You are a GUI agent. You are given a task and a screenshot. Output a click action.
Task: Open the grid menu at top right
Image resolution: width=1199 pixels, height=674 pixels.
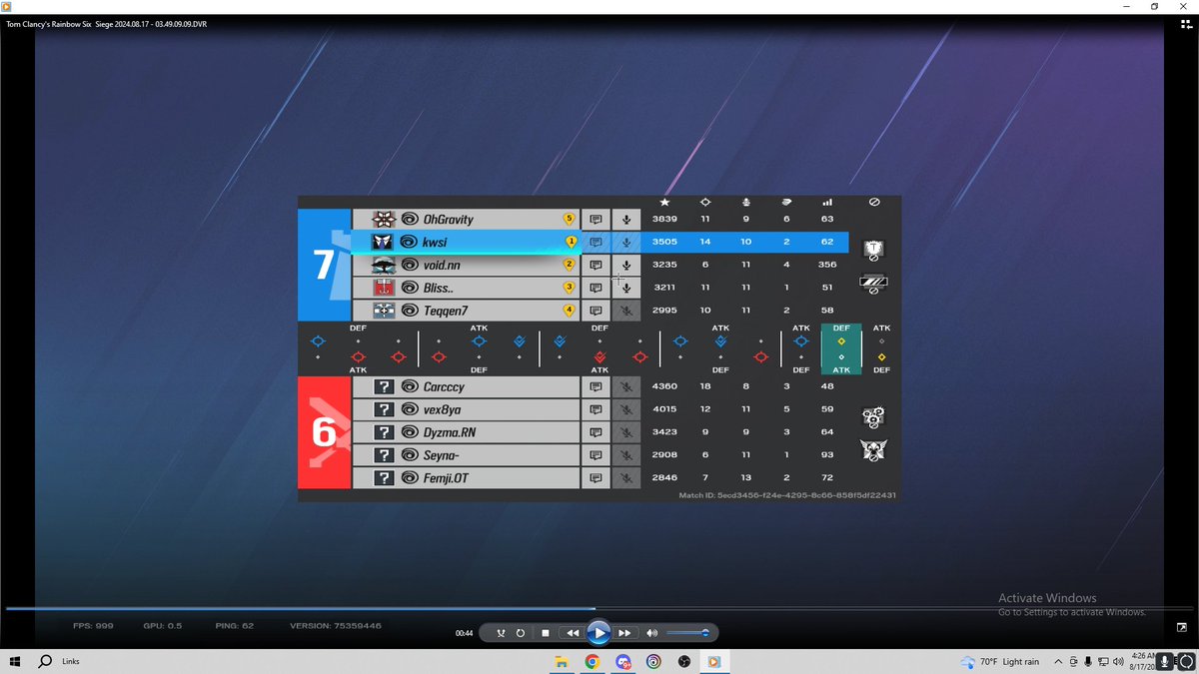coord(1185,23)
